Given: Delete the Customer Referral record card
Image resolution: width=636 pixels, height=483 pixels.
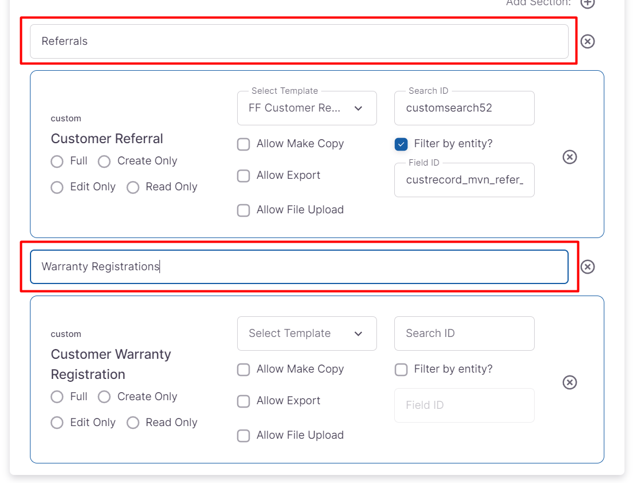Looking at the screenshot, I should click(x=569, y=157).
